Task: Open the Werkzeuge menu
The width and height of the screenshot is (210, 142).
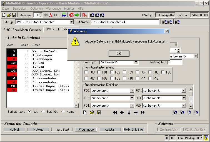Action: 53,9
